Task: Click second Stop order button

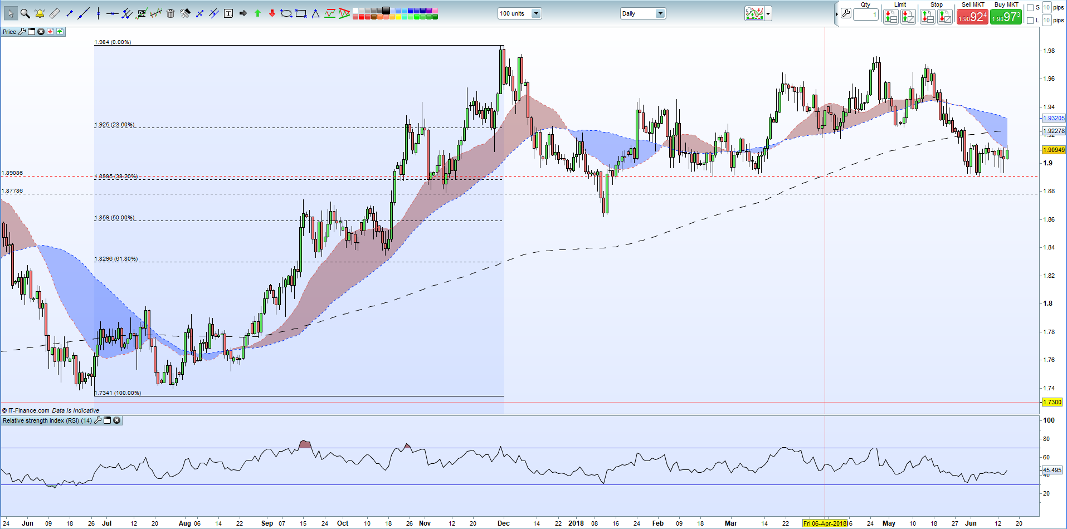Action: [x=945, y=17]
